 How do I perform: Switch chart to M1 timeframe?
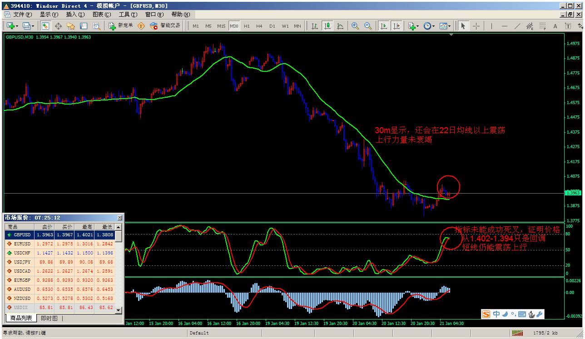pos(196,26)
